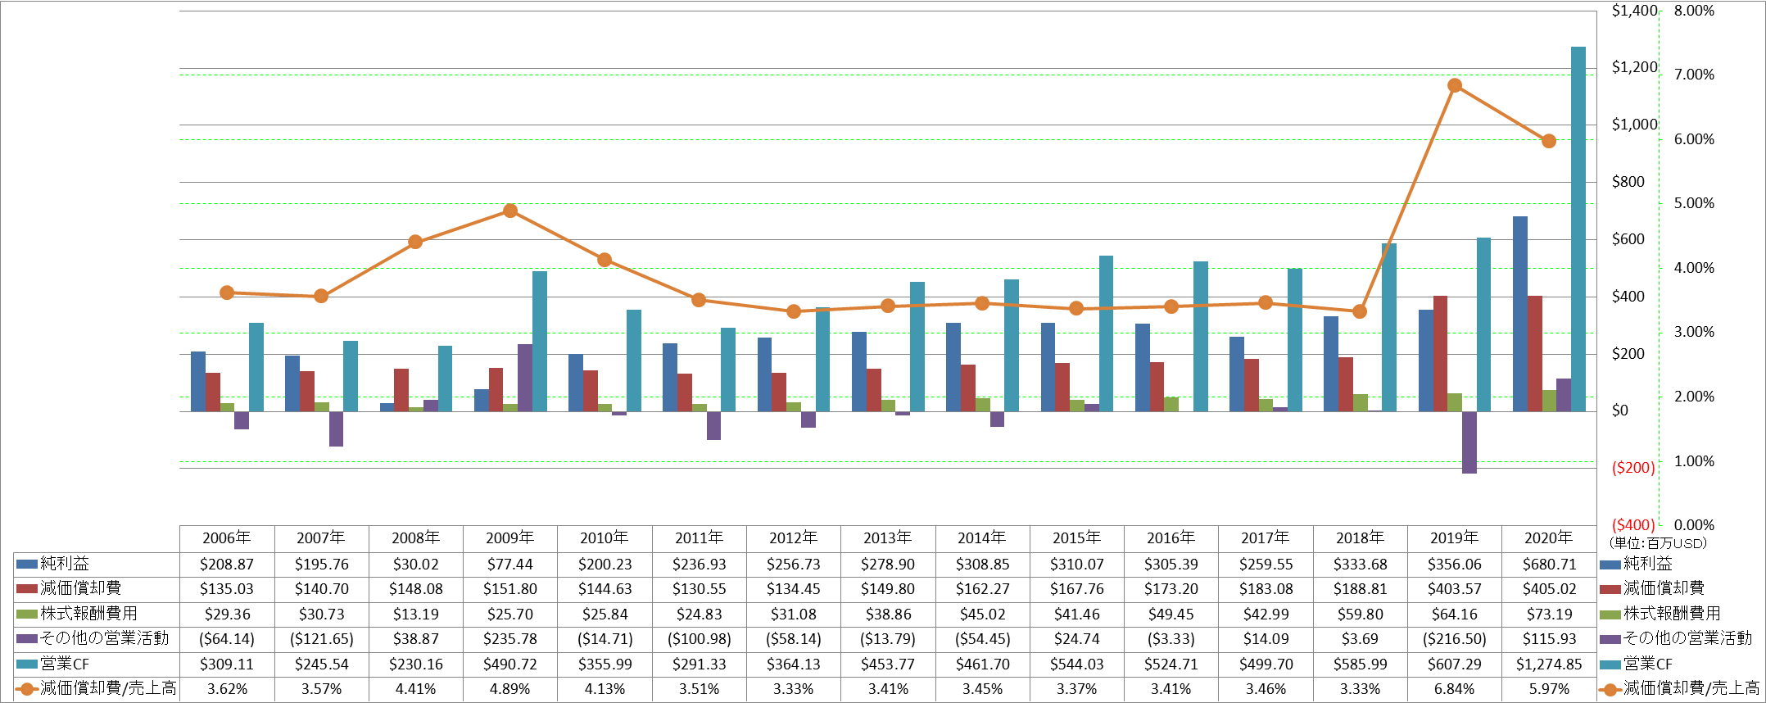Click the right-side 減価償却費/売上高 legend label
This screenshot has height=703, width=1766.
1691,689
